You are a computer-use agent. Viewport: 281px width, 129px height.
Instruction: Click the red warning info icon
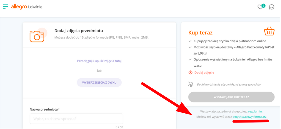pos(190,72)
